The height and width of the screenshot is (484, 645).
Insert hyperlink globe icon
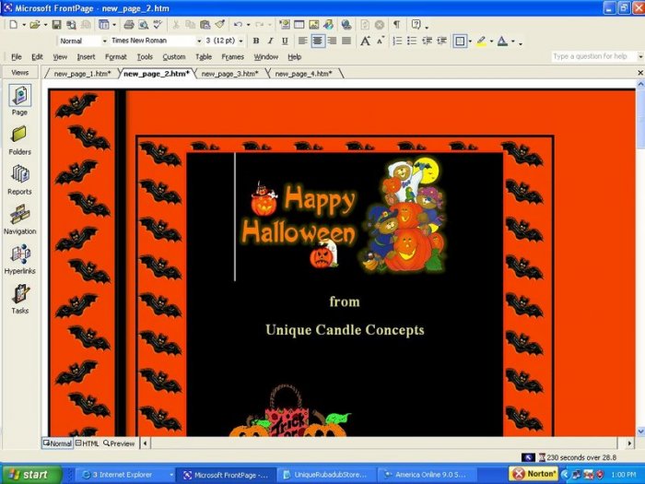(x=346, y=25)
